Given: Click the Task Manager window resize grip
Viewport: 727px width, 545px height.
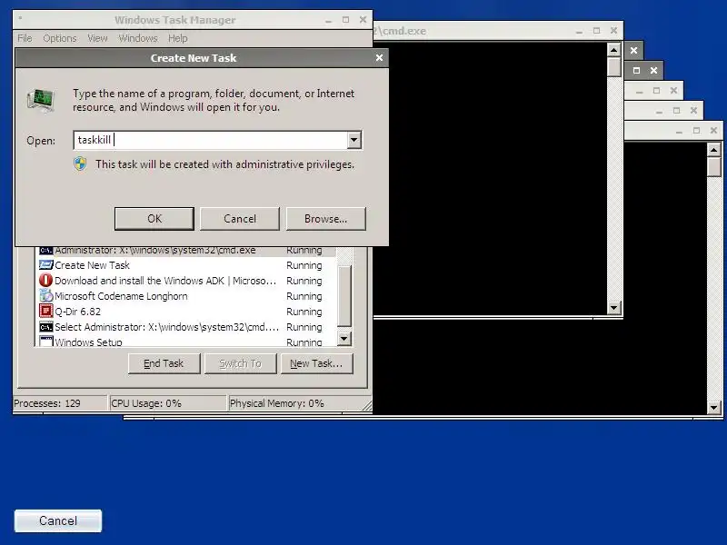Looking at the screenshot, I should pyautogui.click(x=367, y=406).
